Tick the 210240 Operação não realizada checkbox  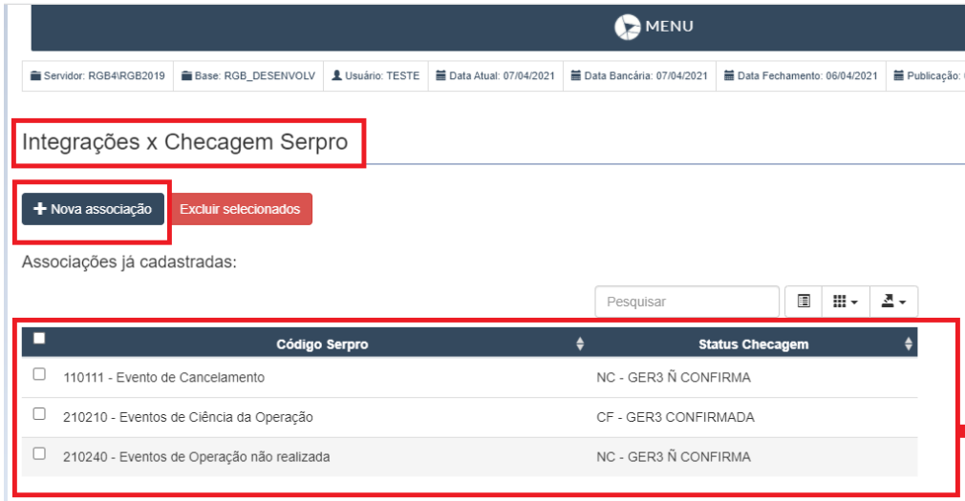[x=39, y=455]
